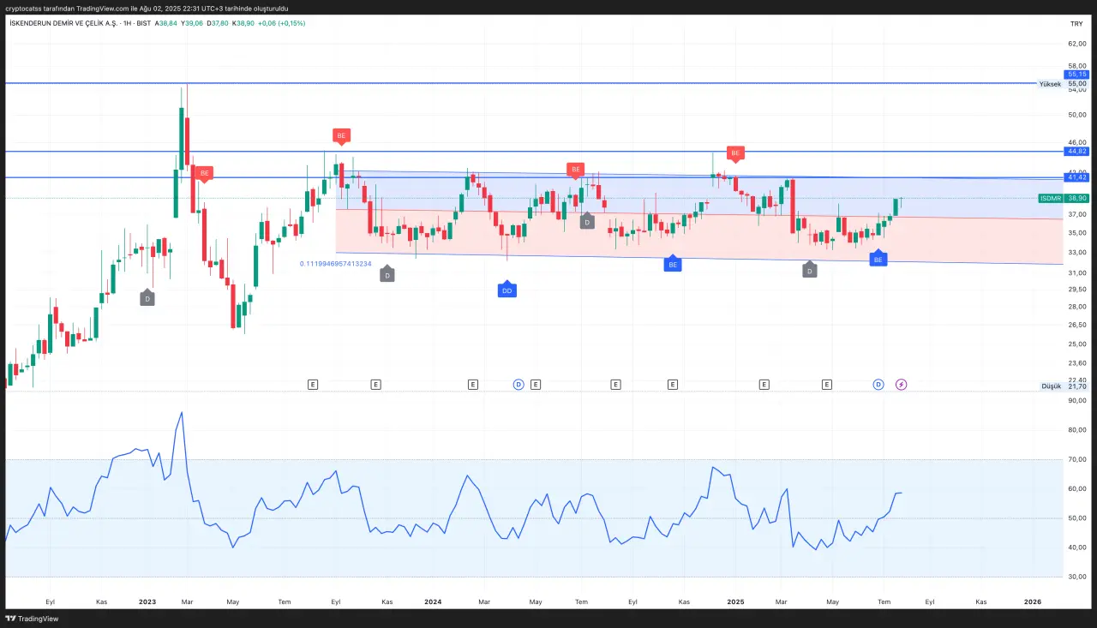Click the blue DD marker below the candles
This screenshot has width=1097, height=628.
click(x=507, y=291)
